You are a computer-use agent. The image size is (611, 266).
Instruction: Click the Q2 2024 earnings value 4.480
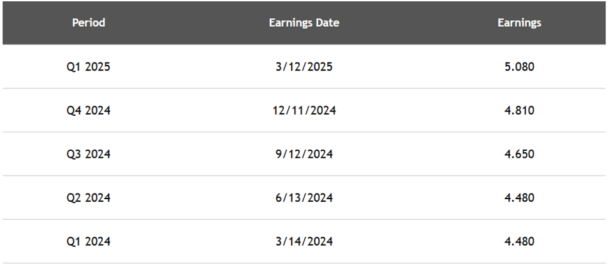(519, 198)
